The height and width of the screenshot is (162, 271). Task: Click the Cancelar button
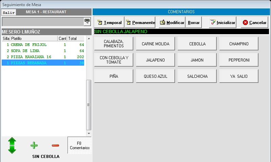click(x=255, y=22)
